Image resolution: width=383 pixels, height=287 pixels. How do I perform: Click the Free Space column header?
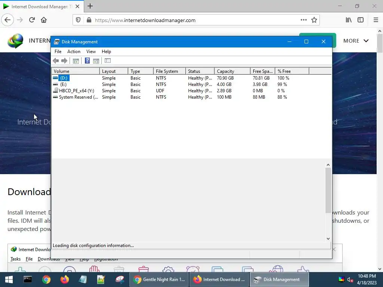click(x=263, y=71)
